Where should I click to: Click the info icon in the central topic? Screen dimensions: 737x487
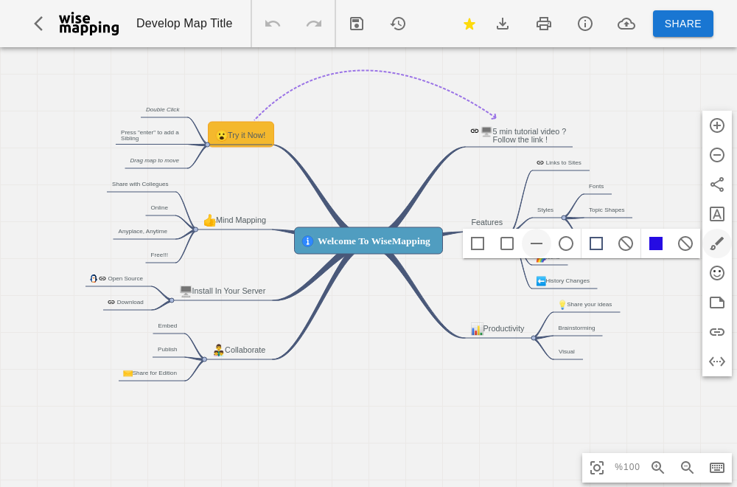click(x=307, y=241)
